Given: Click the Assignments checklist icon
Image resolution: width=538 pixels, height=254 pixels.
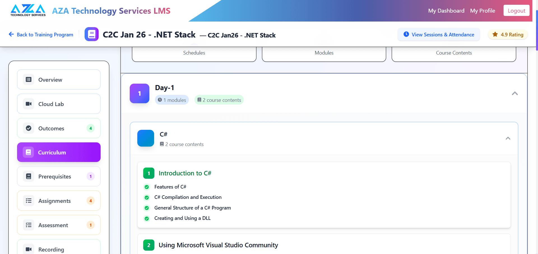Looking at the screenshot, I should pos(29,201).
